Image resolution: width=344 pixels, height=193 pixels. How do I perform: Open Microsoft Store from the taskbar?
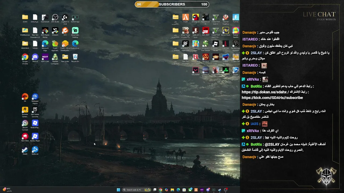pyautogui.click(x=184, y=190)
